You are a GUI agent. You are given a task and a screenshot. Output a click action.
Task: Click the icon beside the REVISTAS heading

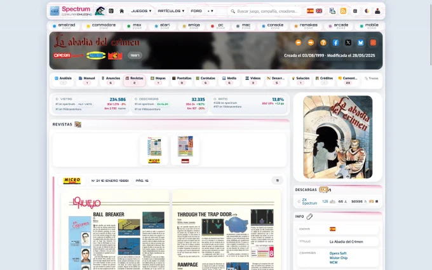[78, 125]
